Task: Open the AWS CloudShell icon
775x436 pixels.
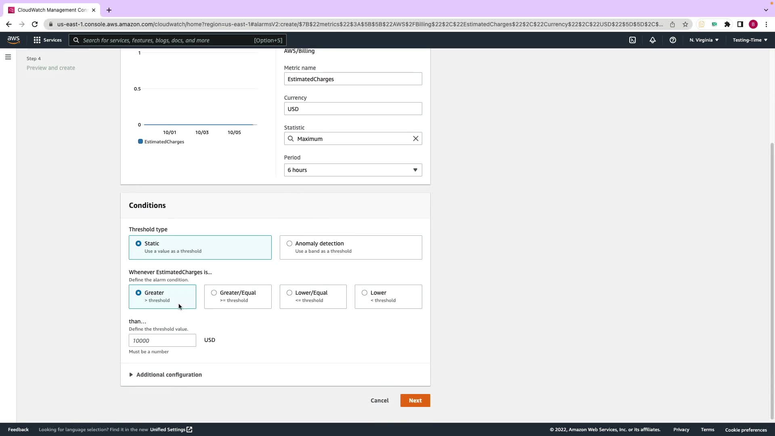Action: (633, 40)
